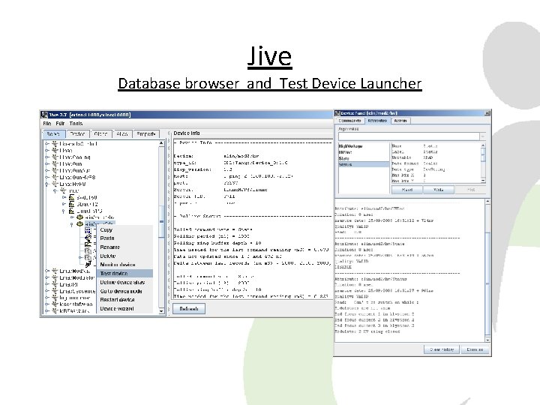Image resolution: width=540 pixels, height=405 pixels.
Task: Click tree panel scrollbar down arrow
Action: (x=161, y=311)
